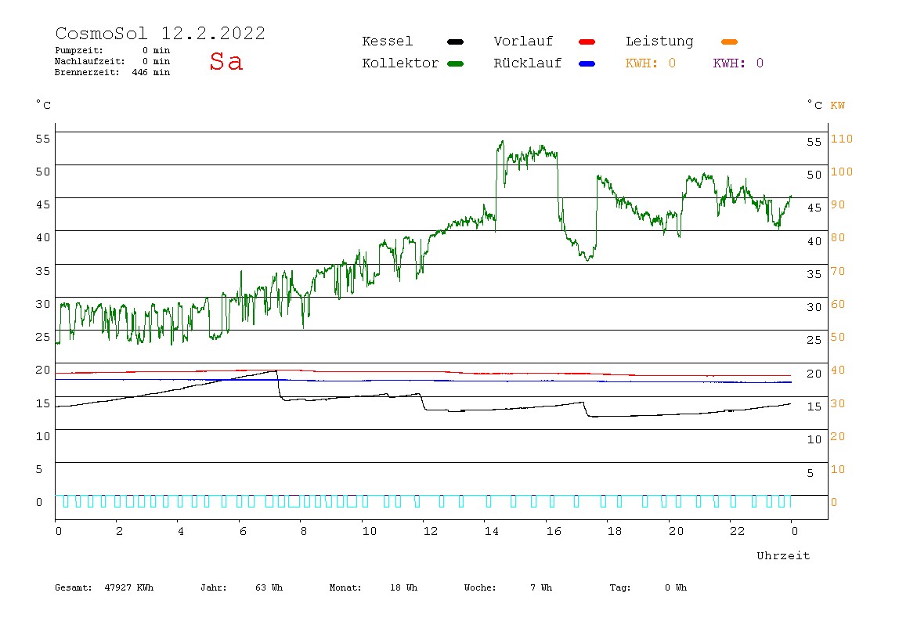This screenshot has width=899, height=636.
Task: Select hour 8 on the time axis
Action: (303, 532)
